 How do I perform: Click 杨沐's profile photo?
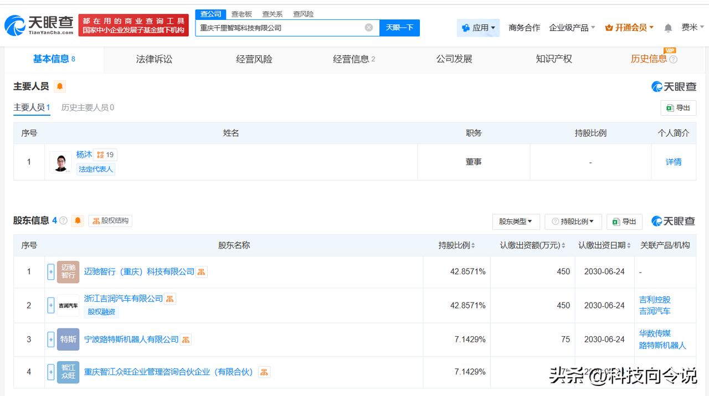60,162
